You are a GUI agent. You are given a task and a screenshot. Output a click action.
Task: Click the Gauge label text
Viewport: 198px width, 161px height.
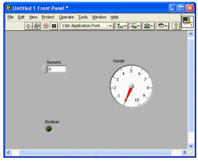tap(119, 61)
